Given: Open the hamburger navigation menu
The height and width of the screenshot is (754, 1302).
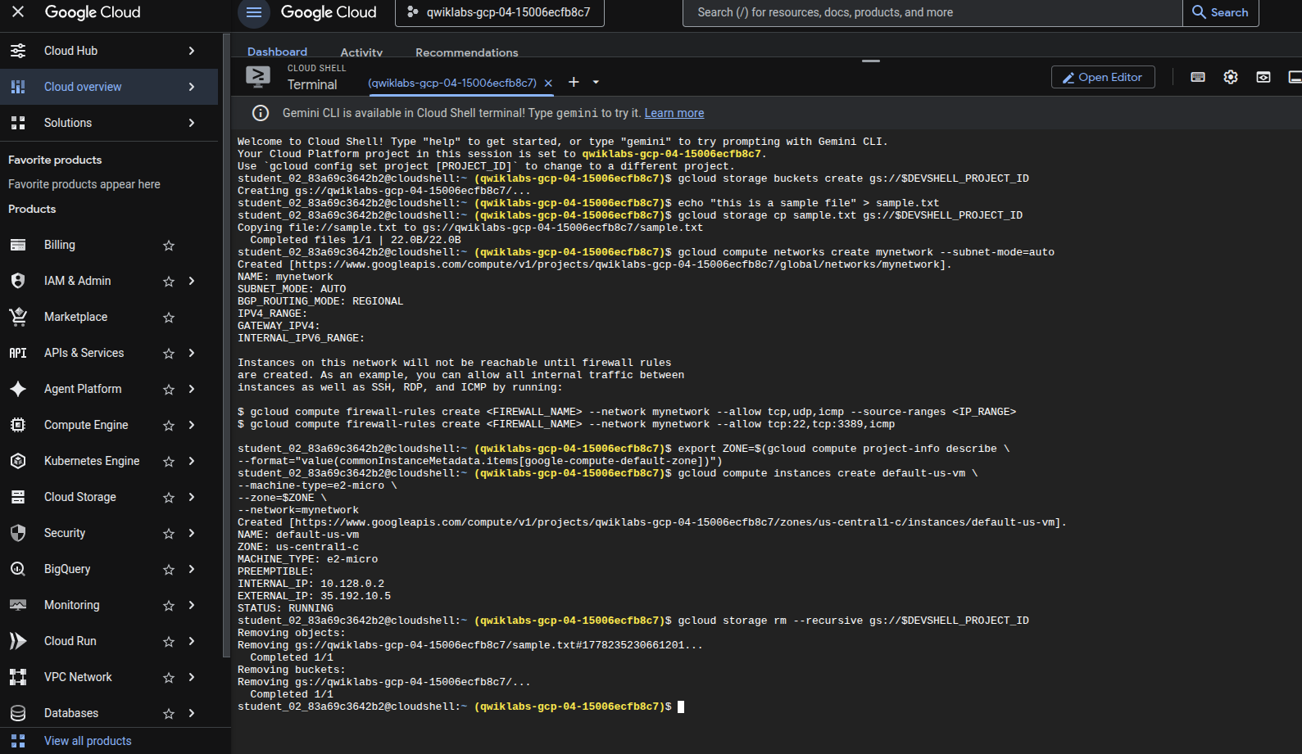Looking at the screenshot, I should click(254, 12).
